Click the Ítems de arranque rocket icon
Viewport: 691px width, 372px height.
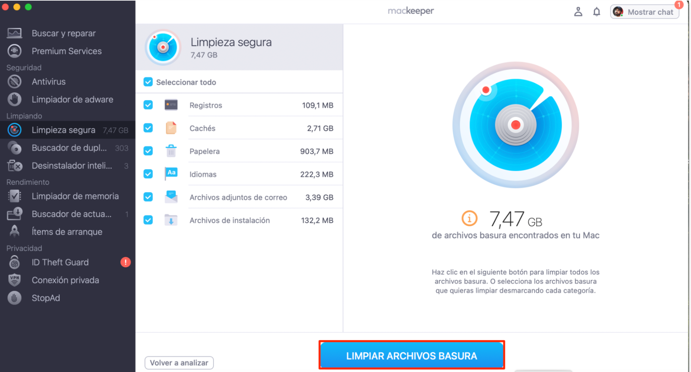15,231
